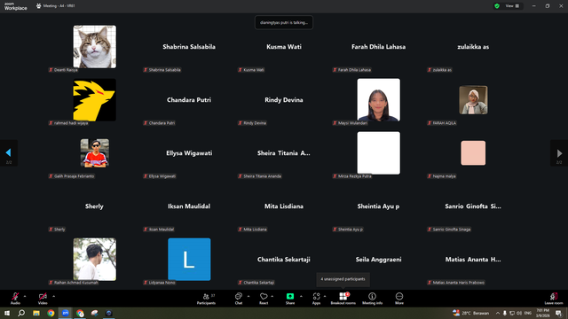Click the Sheintia Ayu p tile

click(379, 206)
